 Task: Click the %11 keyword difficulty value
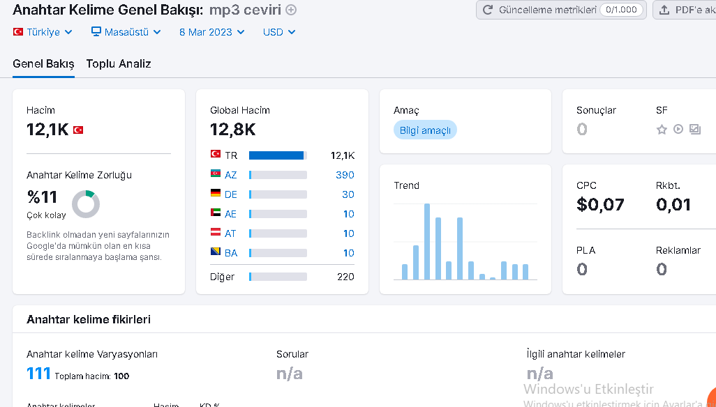click(42, 197)
